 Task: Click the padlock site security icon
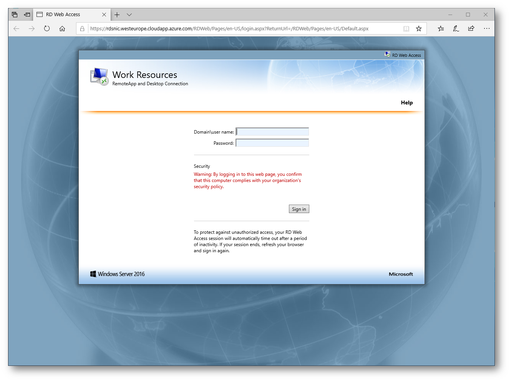click(x=82, y=29)
